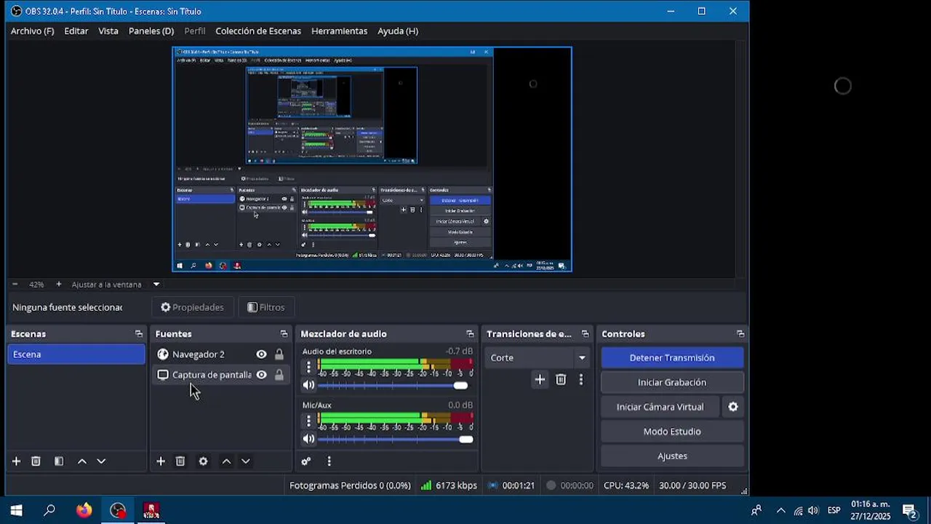The image size is (931, 524).
Task: Delete selected source with trash icon
Action: click(180, 461)
